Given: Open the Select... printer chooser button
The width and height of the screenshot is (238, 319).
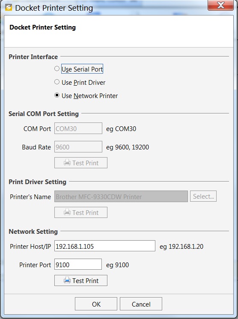Looking at the screenshot, I should pyautogui.click(x=203, y=196).
